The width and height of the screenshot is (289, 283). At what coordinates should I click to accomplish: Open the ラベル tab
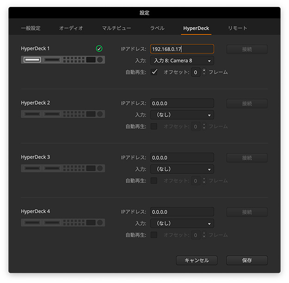(x=157, y=28)
